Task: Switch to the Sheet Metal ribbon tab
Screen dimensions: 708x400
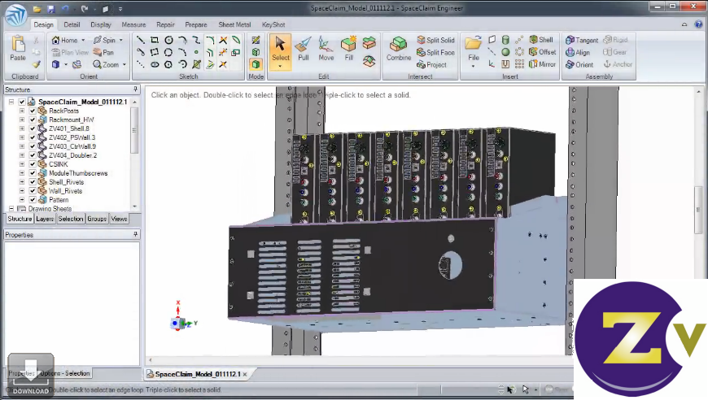Action: pos(234,24)
